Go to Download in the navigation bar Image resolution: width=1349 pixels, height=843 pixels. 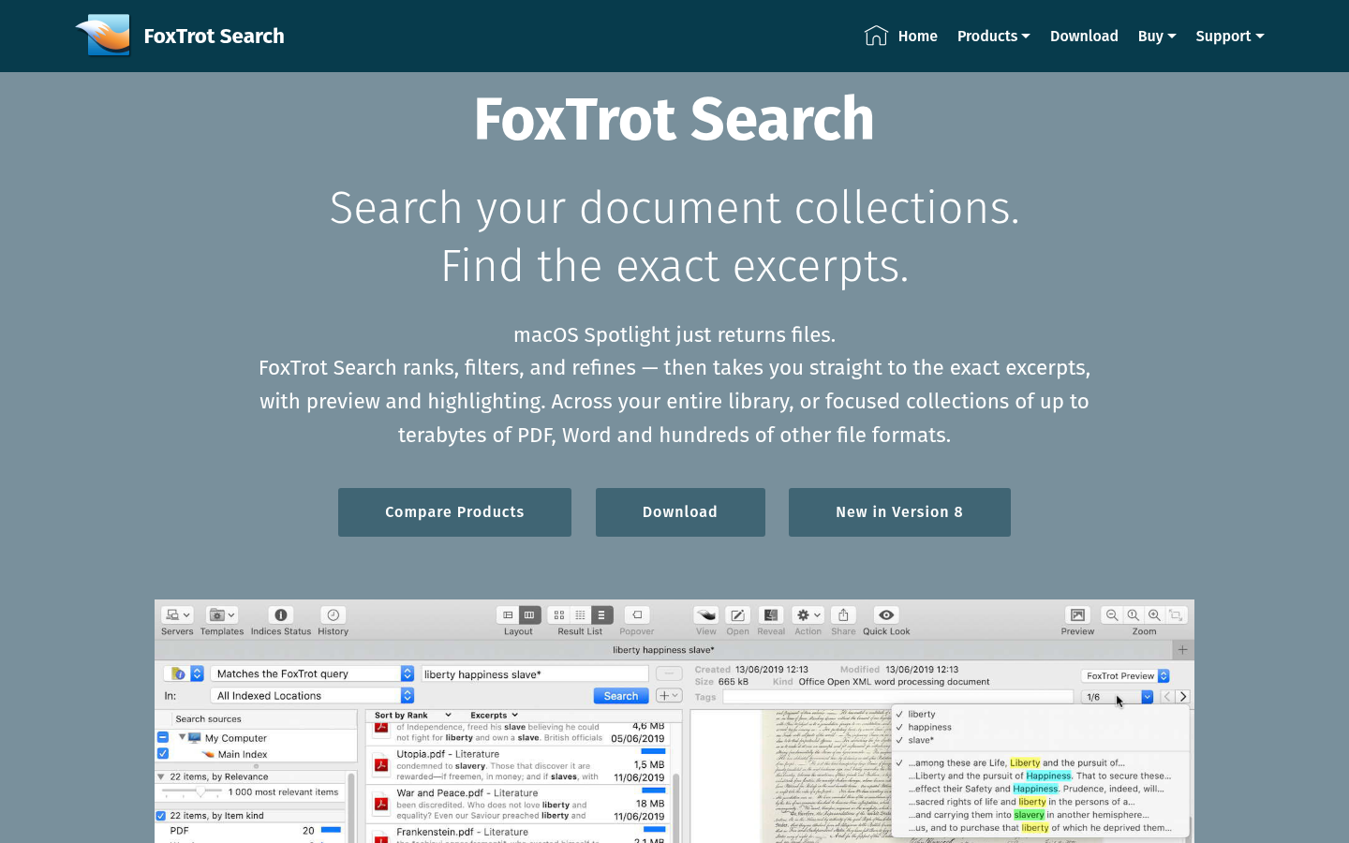[1084, 36]
